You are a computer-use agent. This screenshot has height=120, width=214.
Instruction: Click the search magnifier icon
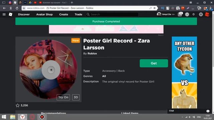click(88, 14)
